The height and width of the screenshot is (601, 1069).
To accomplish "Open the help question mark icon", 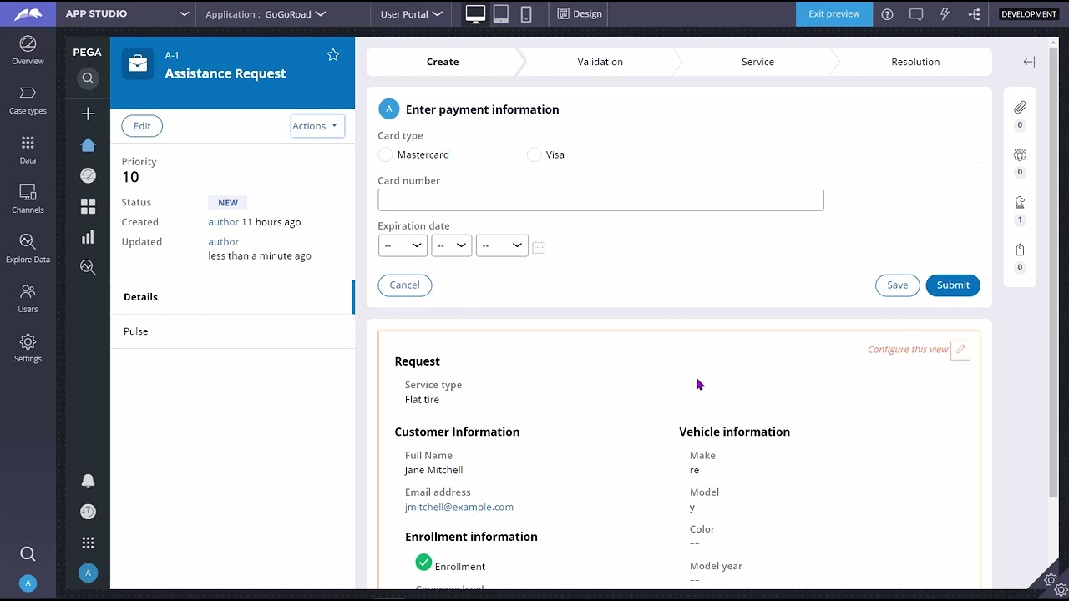I will point(887,14).
